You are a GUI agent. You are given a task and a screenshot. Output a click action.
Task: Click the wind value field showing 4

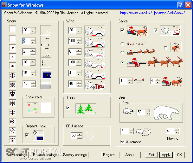[72, 73]
